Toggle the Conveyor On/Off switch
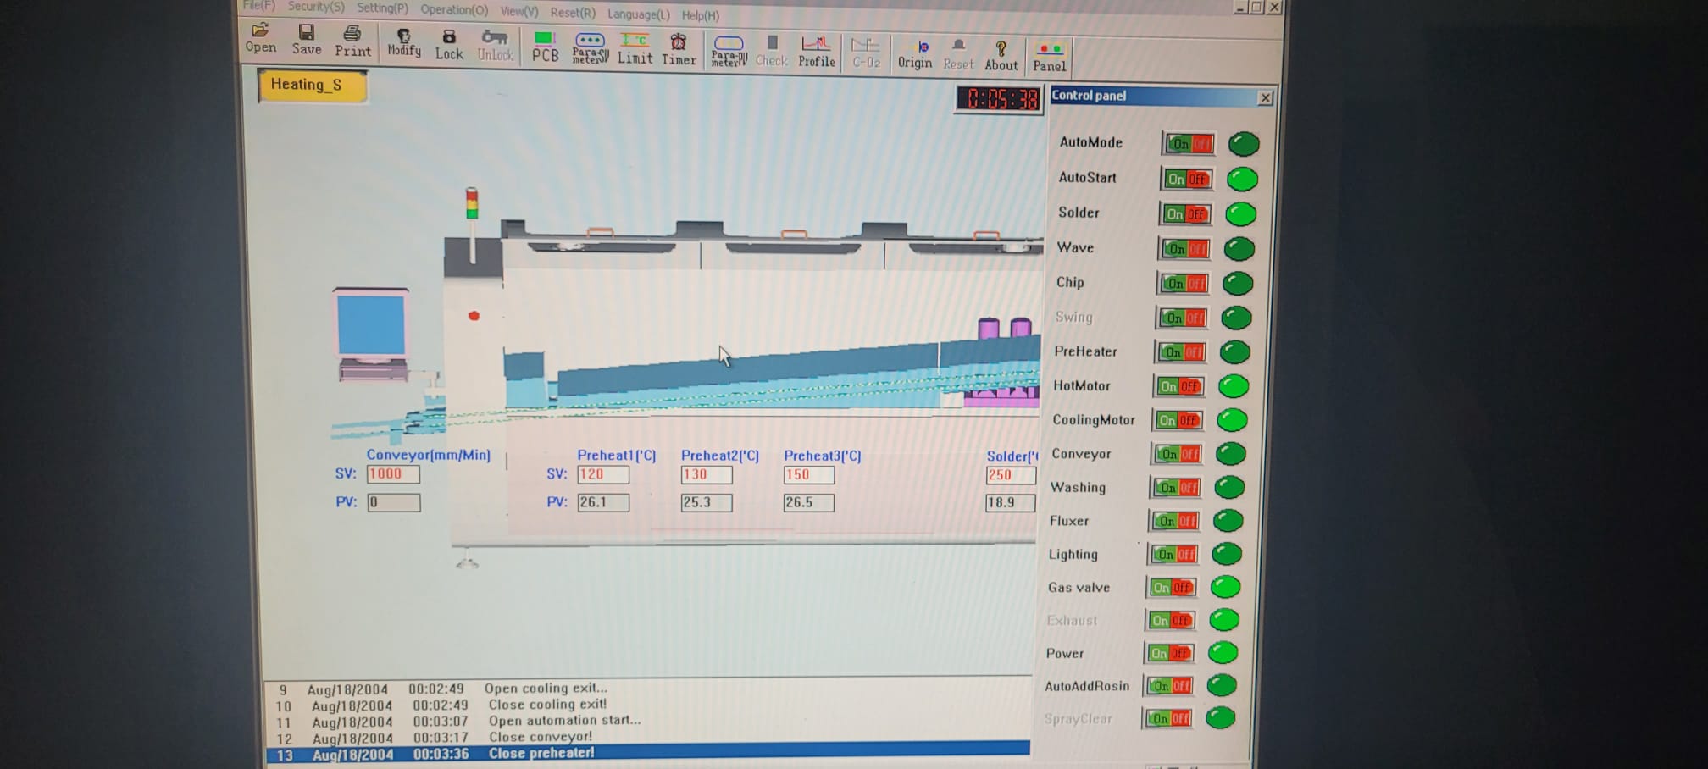 click(x=1177, y=454)
